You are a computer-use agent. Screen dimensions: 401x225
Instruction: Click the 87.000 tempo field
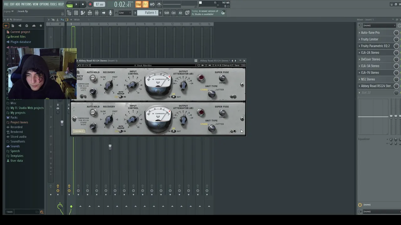(100, 4)
